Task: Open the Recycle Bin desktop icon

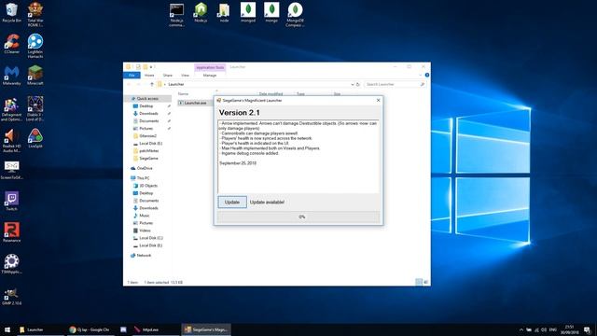Action: point(12,13)
